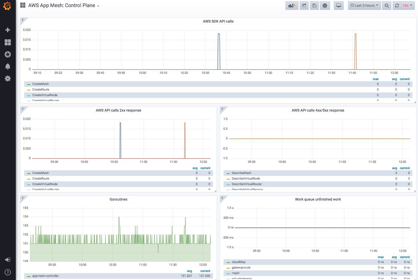Click info corner of 2xx response panel

point(23,109)
